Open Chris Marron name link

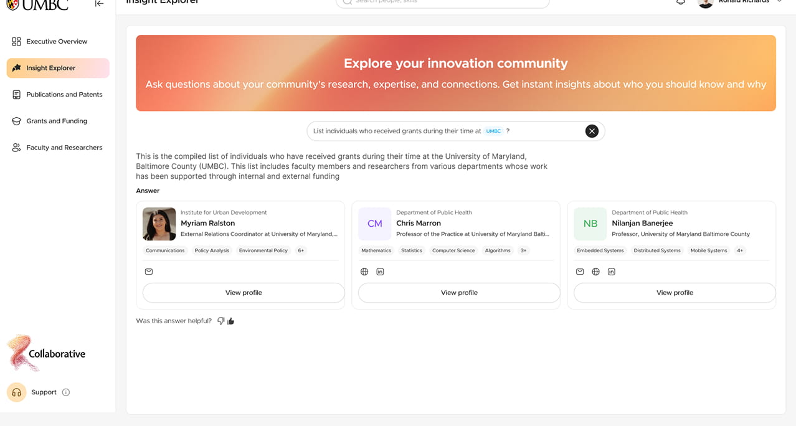pos(419,223)
